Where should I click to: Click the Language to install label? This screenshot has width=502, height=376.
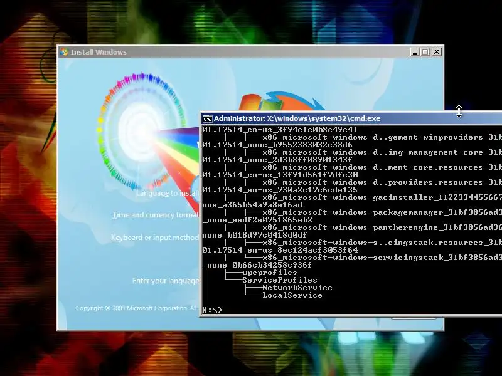tap(168, 193)
